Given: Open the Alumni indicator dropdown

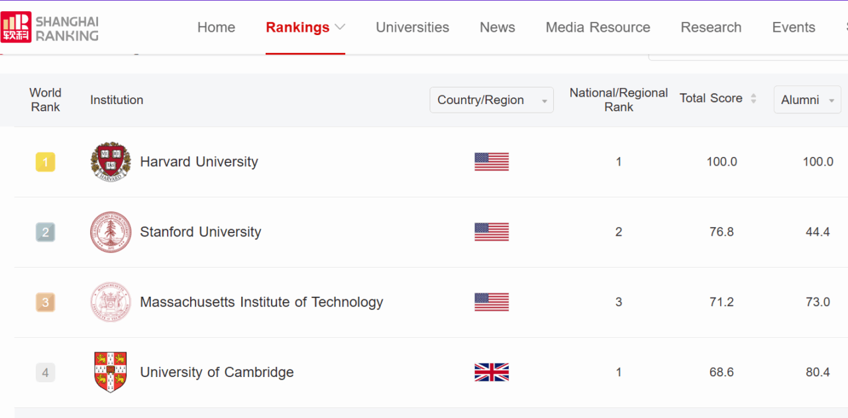Looking at the screenshot, I should tap(807, 100).
